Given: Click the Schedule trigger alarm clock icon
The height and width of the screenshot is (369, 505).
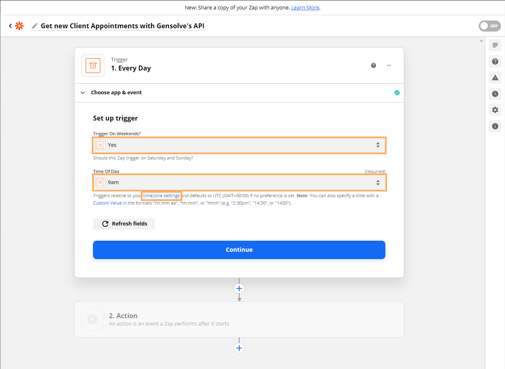Looking at the screenshot, I should 93,66.
